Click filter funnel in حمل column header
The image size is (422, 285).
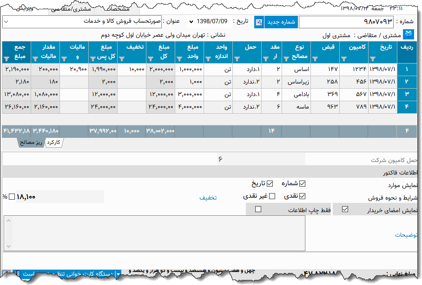[237, 58]
